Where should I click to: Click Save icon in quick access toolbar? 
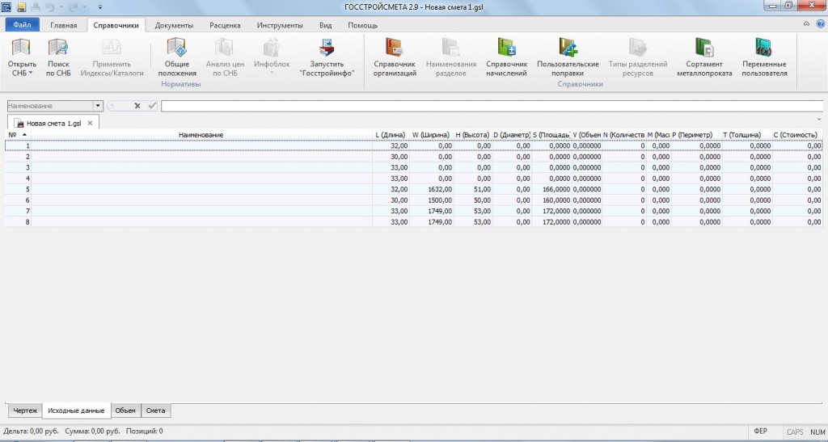click(x=22, y=7)
